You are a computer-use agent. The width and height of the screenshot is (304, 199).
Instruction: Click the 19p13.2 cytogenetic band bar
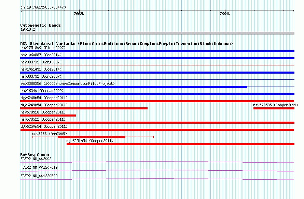point(157,33)
